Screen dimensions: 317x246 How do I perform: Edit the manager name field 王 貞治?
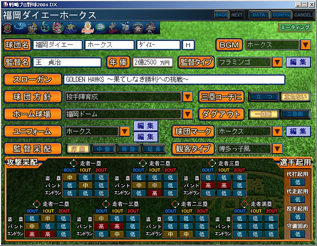[67, 62]
